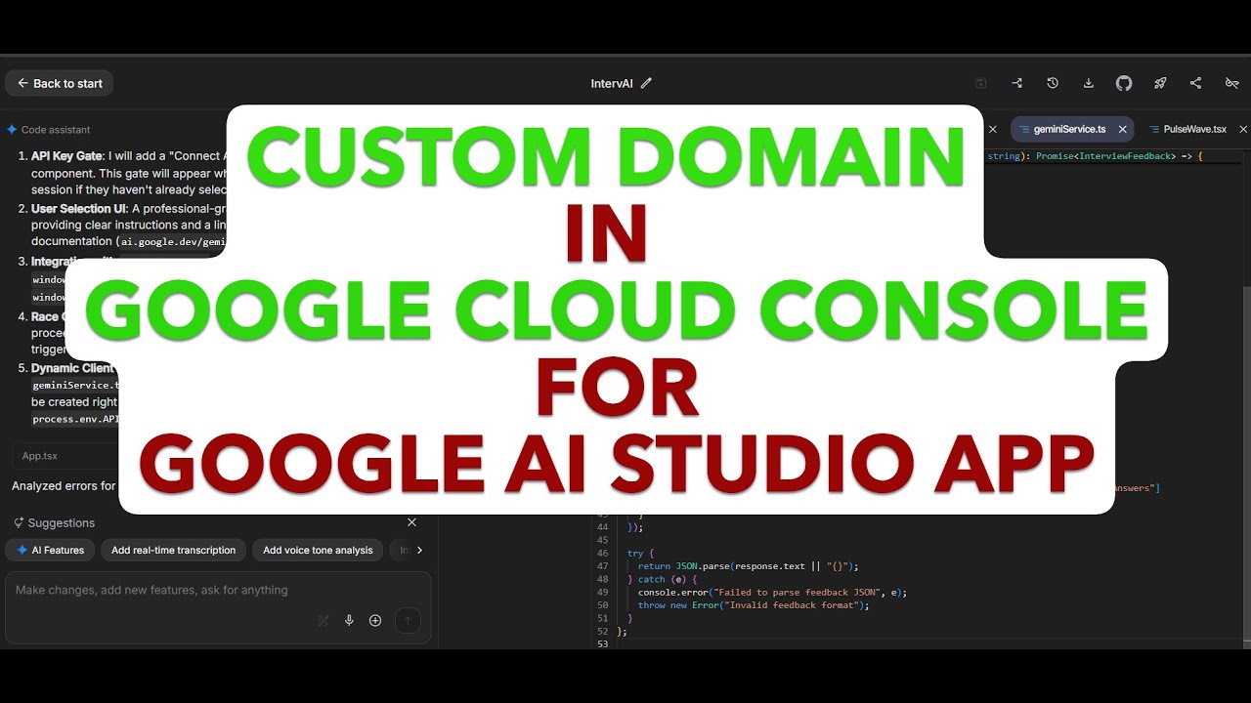Click 'Failed to parse feedback JSON' code line

[772, 592]
